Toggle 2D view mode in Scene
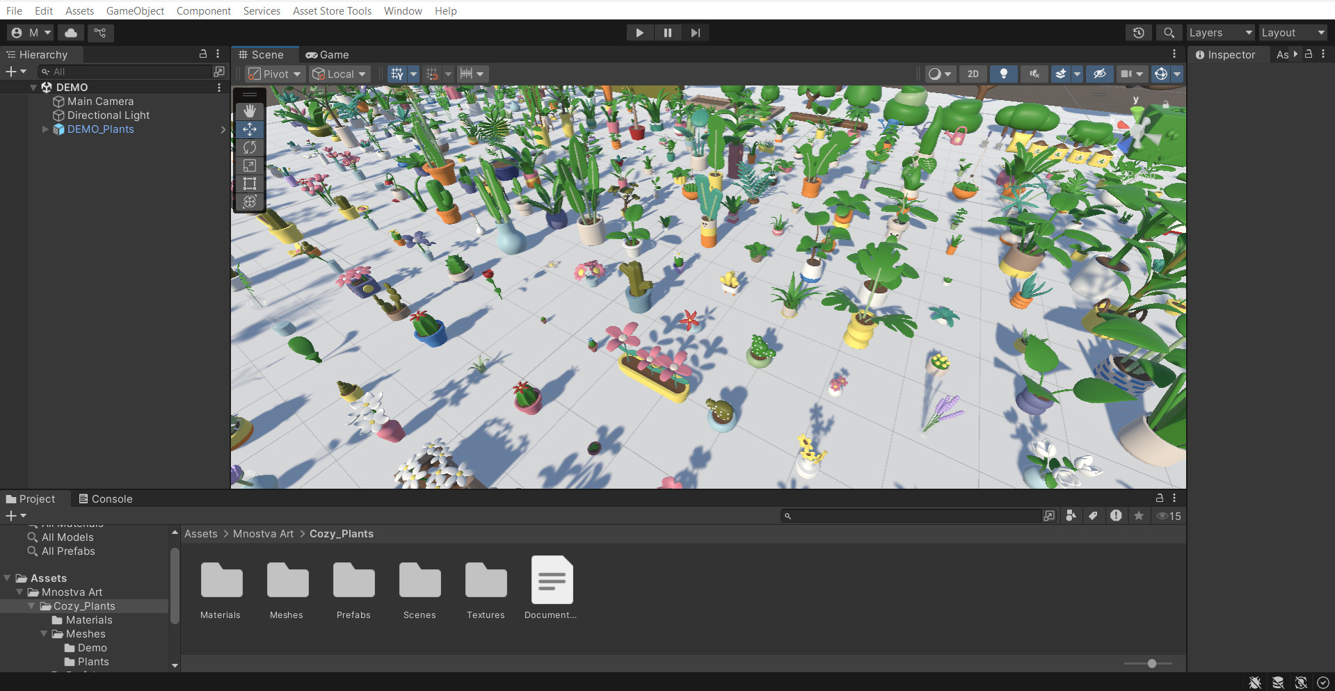The width and height of the screenshot is (1335, 691). pyautogui.click(x=973, y=74)
